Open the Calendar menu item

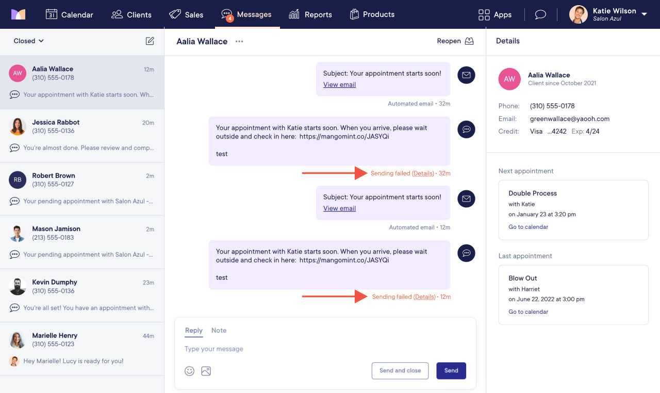tap(70, 14)
